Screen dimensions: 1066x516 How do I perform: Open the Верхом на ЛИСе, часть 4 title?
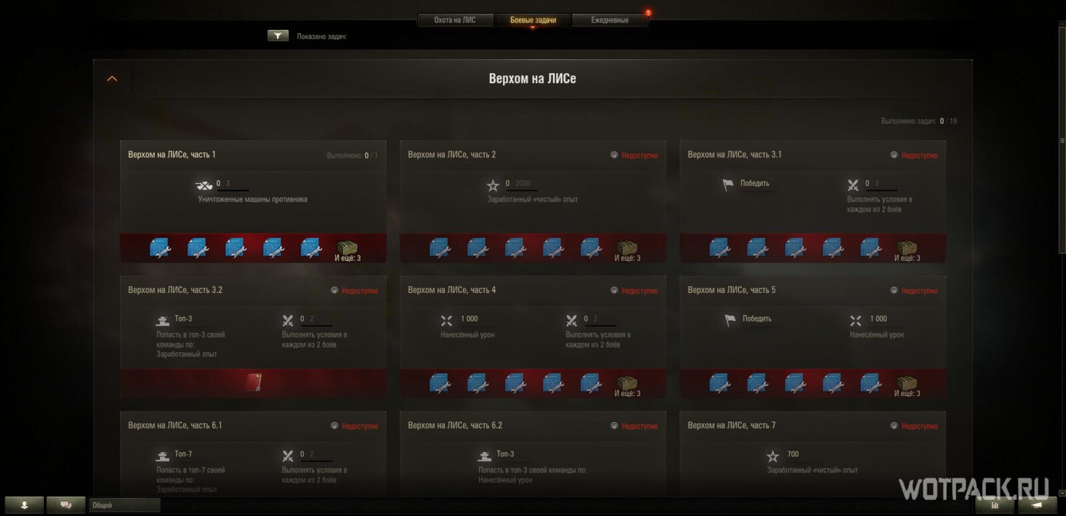tap(452, 290)
